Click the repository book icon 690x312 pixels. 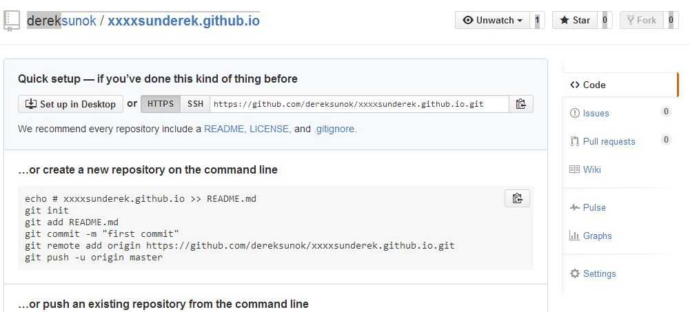click(12, 21)
